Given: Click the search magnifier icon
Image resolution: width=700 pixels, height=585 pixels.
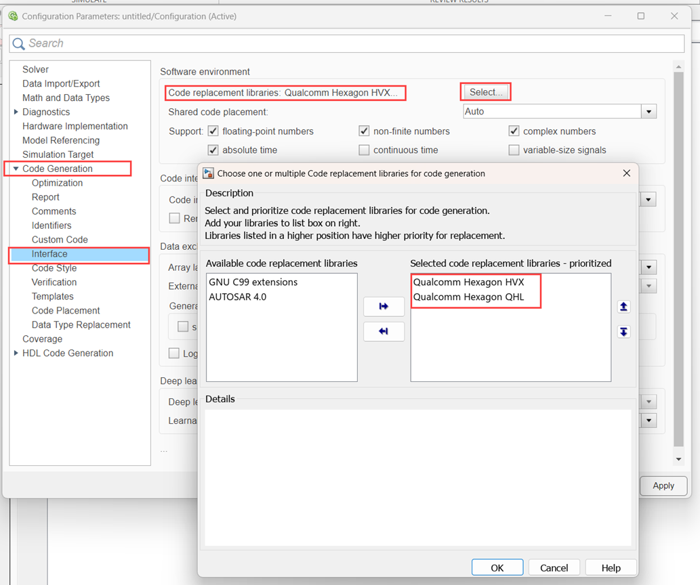Looking at the screenshot, I should [x=18, y=43].
